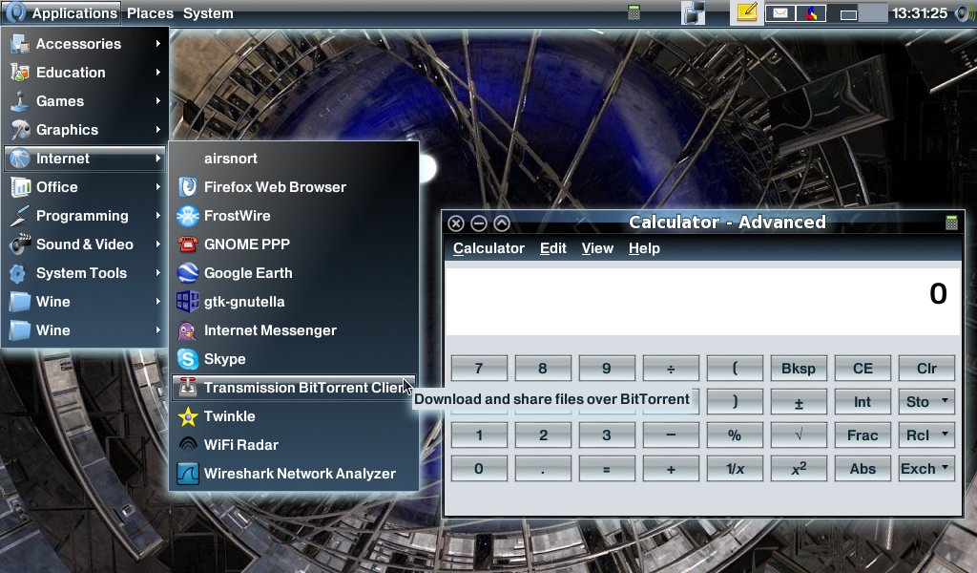Click the Bksp button in Calculator

(x=799, y=369)
